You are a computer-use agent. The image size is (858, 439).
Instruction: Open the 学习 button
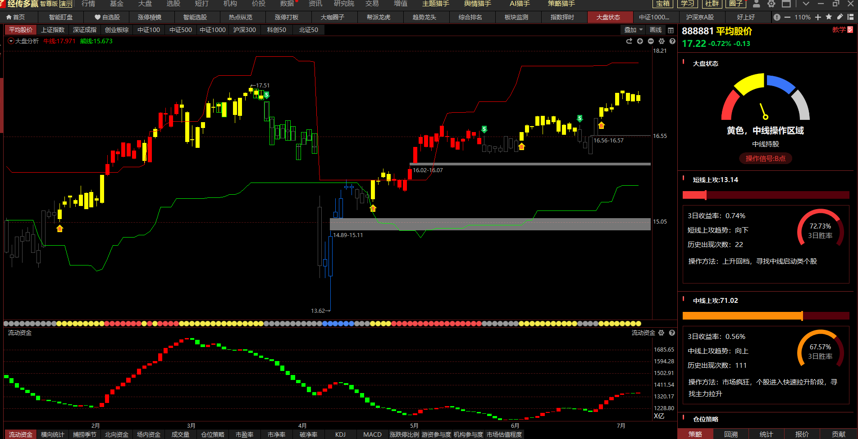tap(688, 4)
